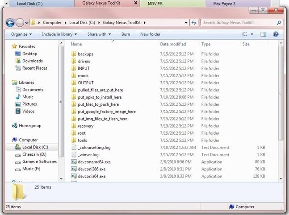Click the Videos library film icon
The width and height of the screenshot is (289, 215).
[18, 111]
